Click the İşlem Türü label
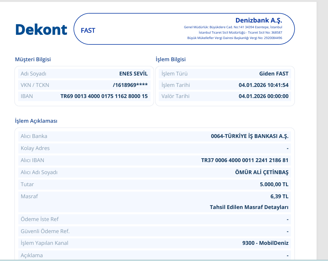The image size is (328, 261). [x=174, y=74]
